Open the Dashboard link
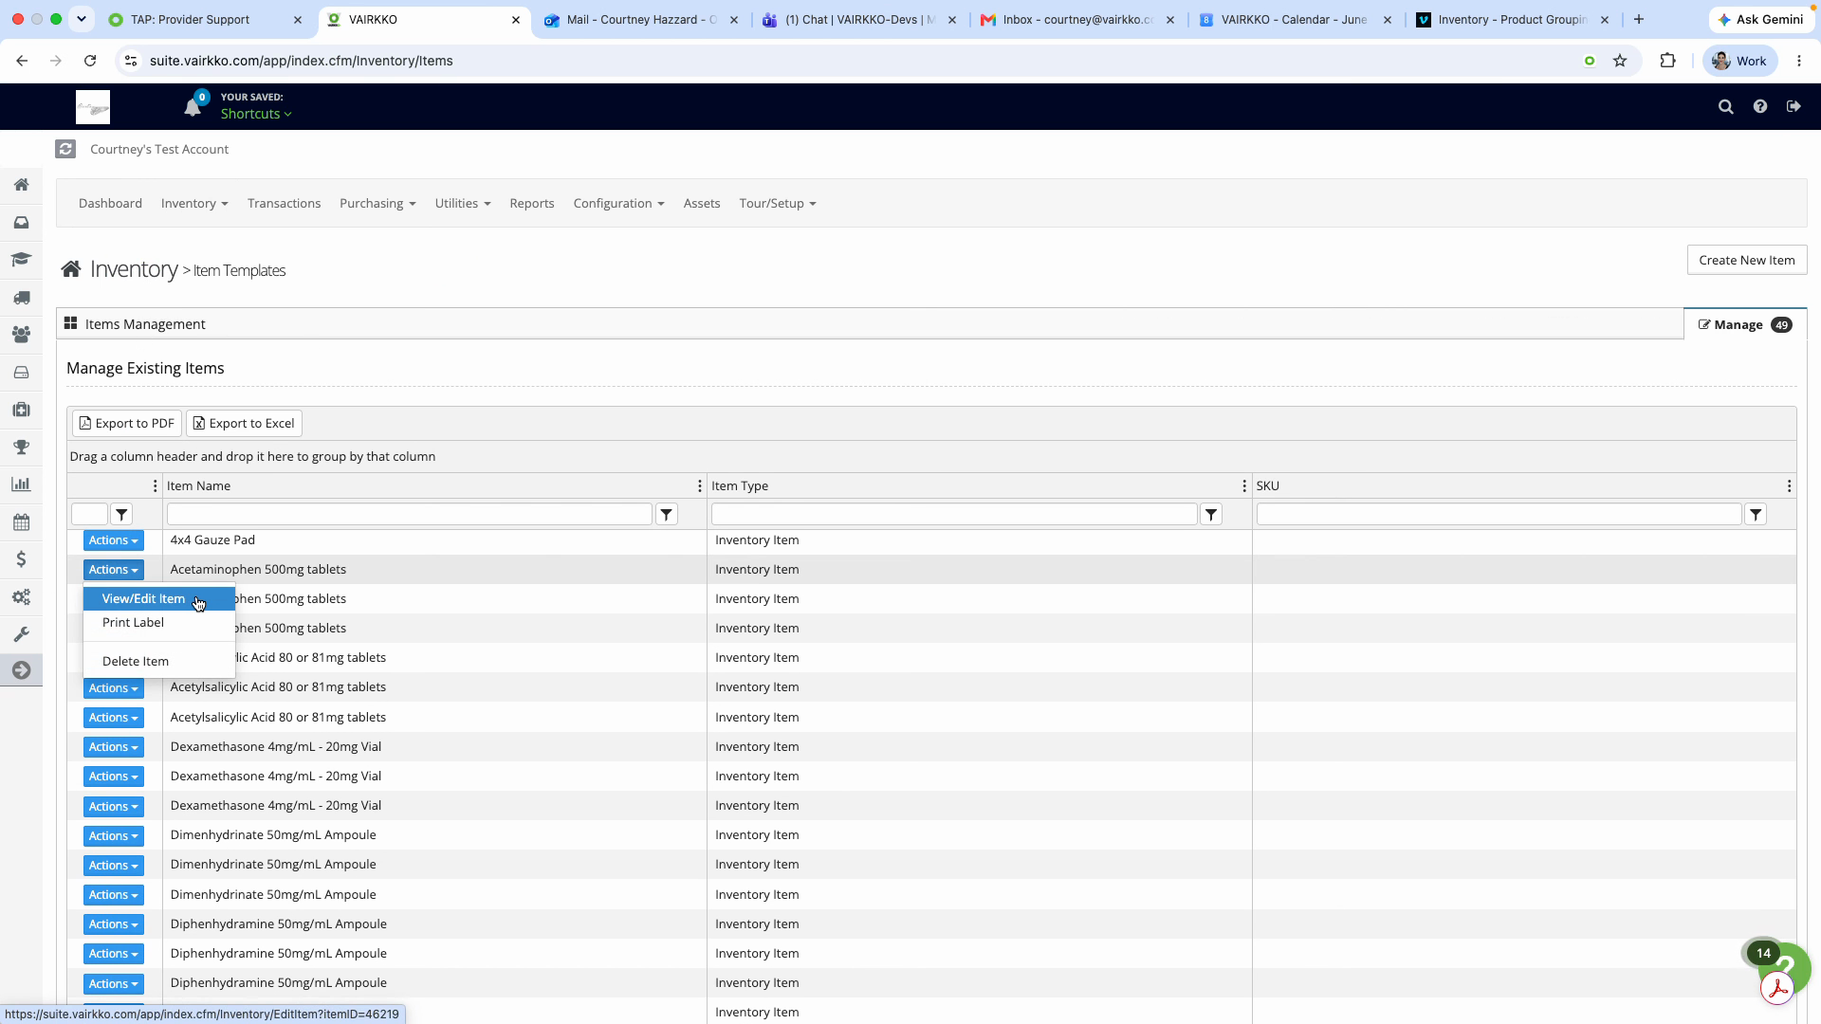 [110, 204]
